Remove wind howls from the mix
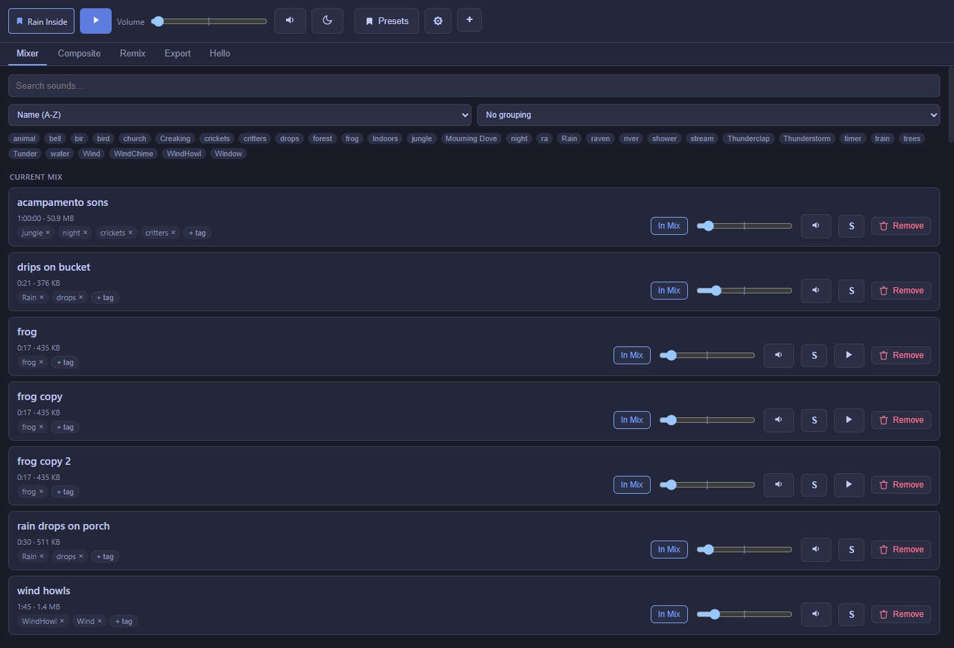Screen dimensions: 954x648 tap(902, 614)
